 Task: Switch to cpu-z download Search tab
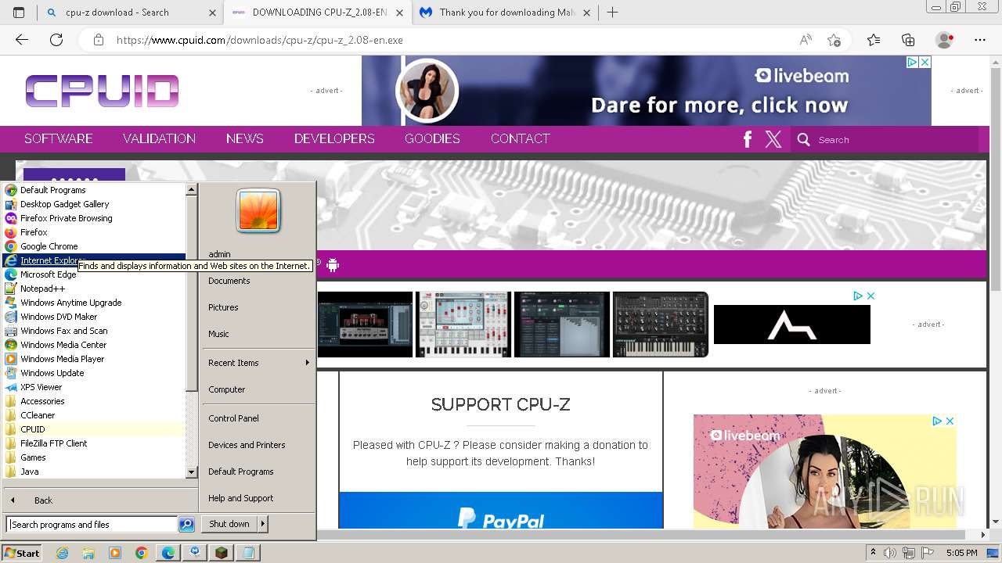(129, 13)
